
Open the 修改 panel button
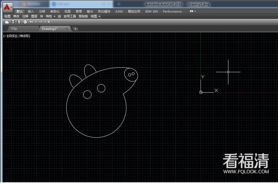[16, 16]
